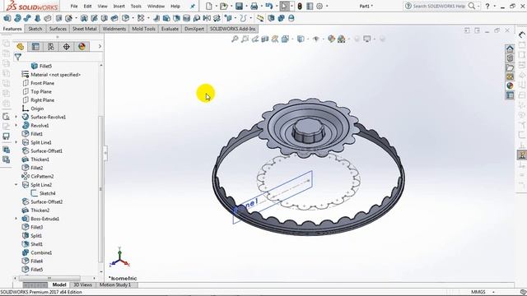
Task: Switch to the ConfigurationManager tab
Action: click(51, 46)
